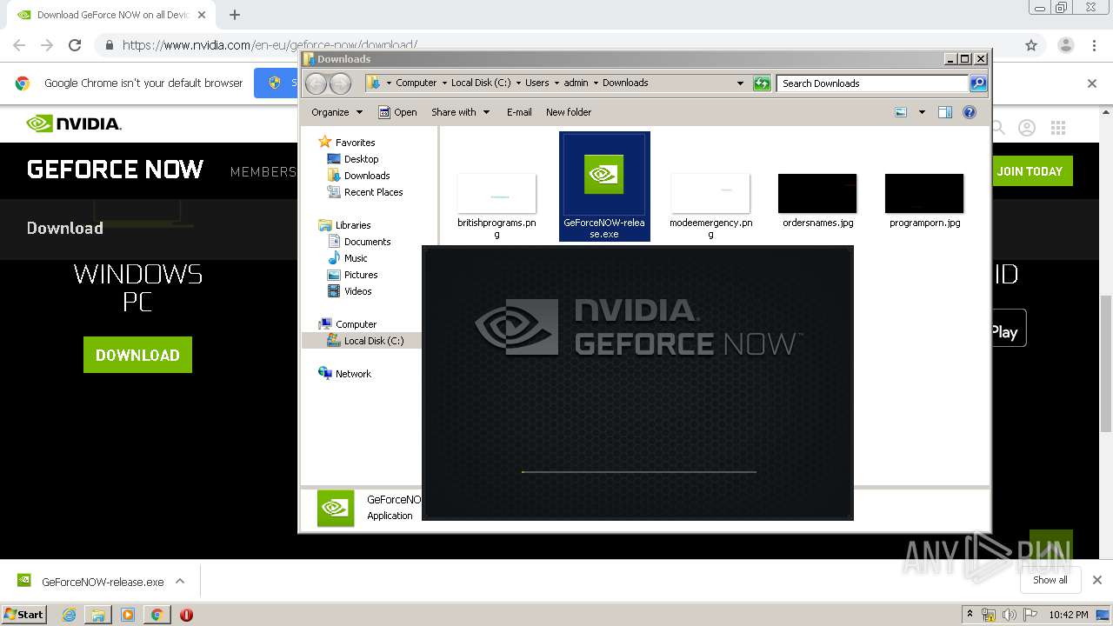Expand address bar history dropdown

(x=740, y=83)
